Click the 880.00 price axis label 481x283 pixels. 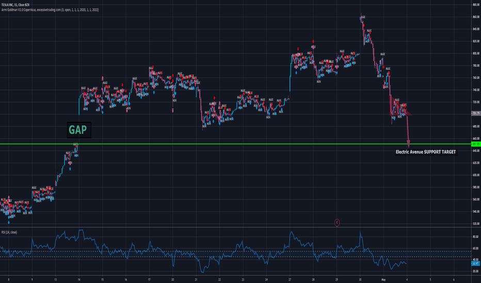tap(476, 5)
